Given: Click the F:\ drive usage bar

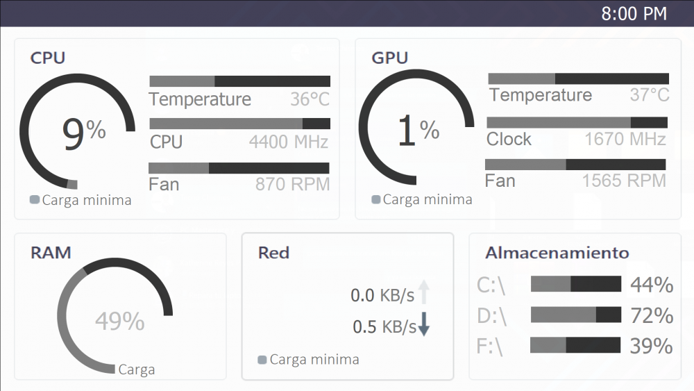Looking at the screenshot, I should [x=575, y=345].
